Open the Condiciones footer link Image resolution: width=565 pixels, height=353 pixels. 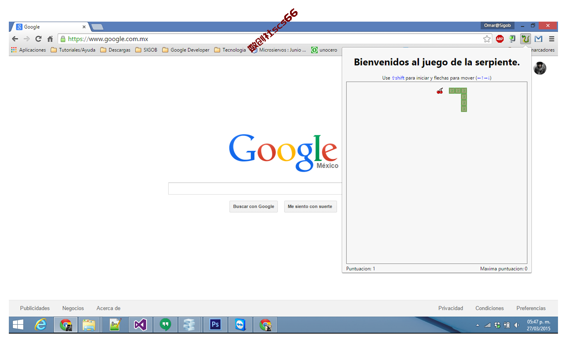[x=490, y=308]
